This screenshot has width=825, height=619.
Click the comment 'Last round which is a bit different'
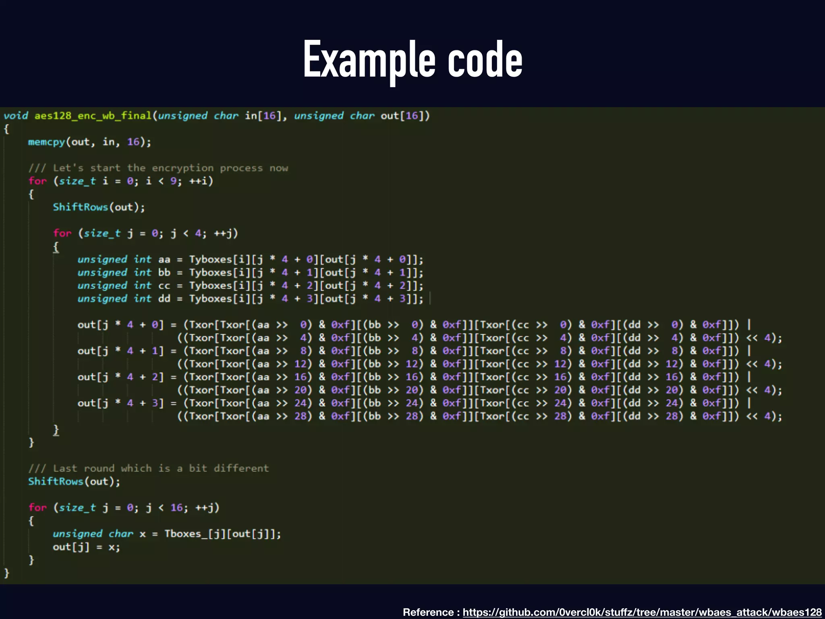148,468
